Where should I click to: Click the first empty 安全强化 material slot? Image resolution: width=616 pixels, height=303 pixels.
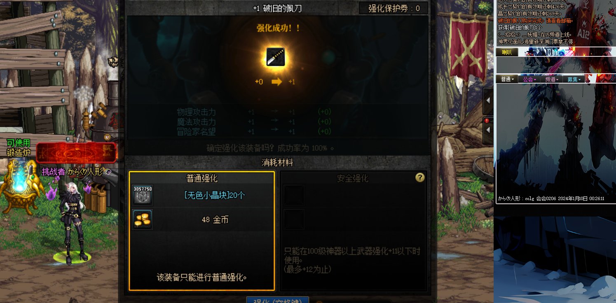[294, 195]
